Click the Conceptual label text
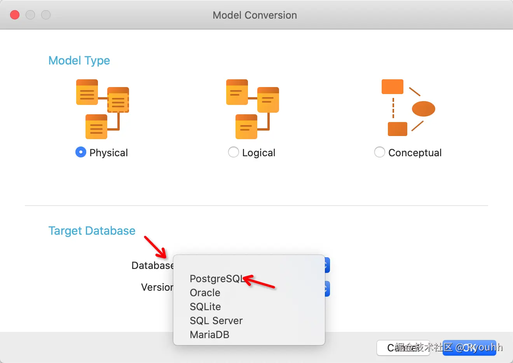This screenshot has width=513, height=363. pyautogui.click(x=415, y=153)
